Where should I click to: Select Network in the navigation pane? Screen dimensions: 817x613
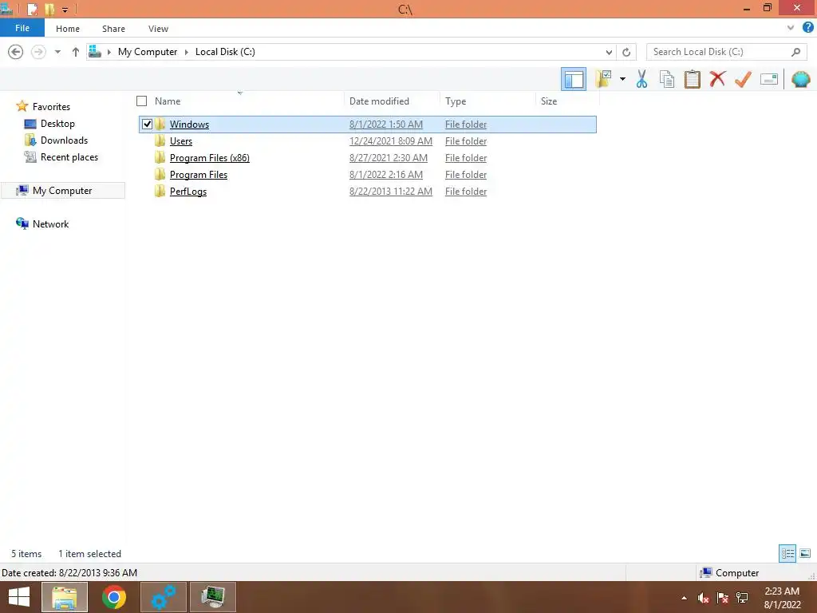[x=50, y=223]
